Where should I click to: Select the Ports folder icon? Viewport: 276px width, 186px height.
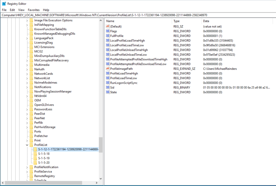tap(31, 132)
